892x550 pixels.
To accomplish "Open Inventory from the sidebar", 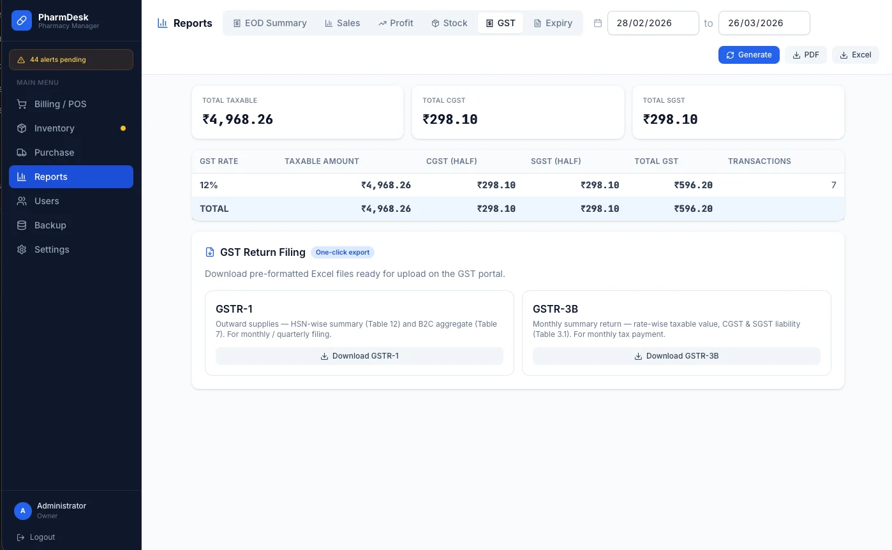I will pos(71,128).
